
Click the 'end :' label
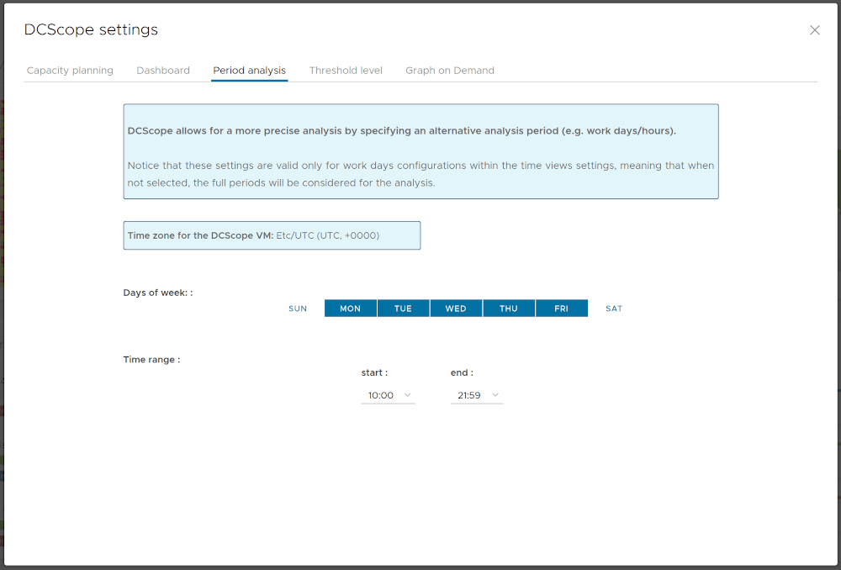(x=461, y=372)
